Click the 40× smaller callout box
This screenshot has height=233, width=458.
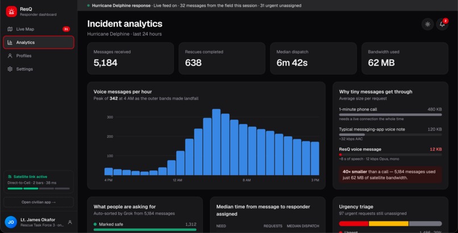point(390,174)
